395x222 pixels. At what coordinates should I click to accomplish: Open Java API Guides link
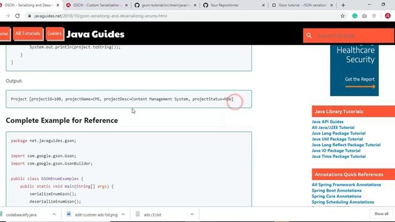coord(328,121)
